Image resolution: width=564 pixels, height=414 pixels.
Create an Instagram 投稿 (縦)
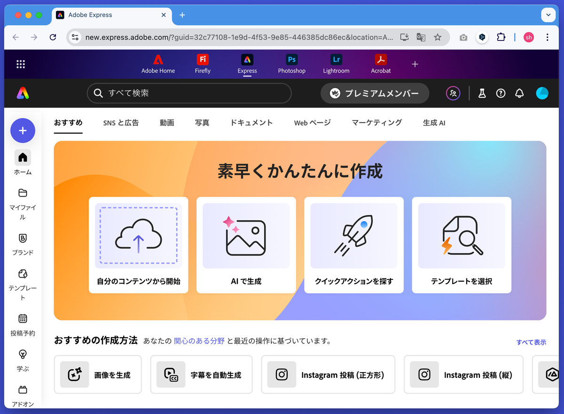click(463, 374)
